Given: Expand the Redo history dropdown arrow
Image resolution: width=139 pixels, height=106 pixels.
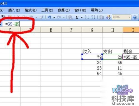Looking at the screenshot, I should click(x=64, y=17).
